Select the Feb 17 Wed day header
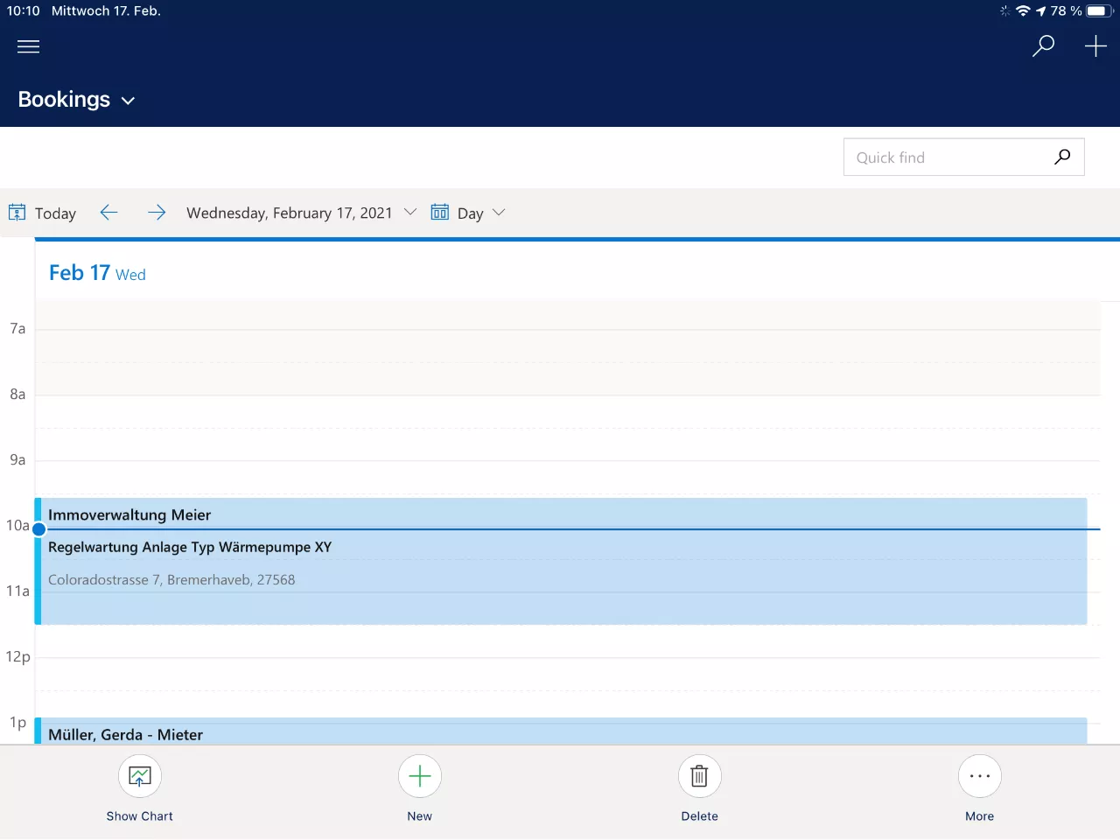 pos(97,273)
